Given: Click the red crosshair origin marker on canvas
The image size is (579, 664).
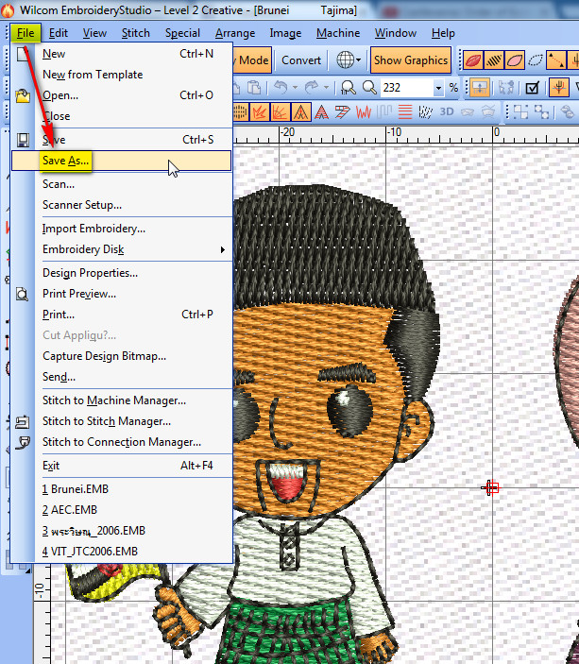Looking at the screenshot, I should [491, 487].
